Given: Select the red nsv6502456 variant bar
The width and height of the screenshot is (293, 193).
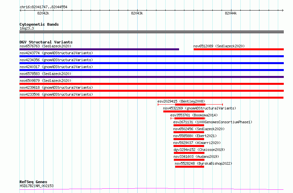Looking at the screenshot, I should pos(189,132).
